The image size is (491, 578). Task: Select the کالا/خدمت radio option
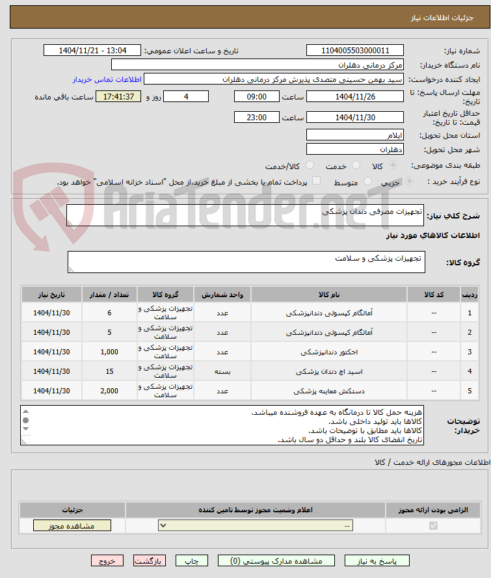[x=310, y=165]
